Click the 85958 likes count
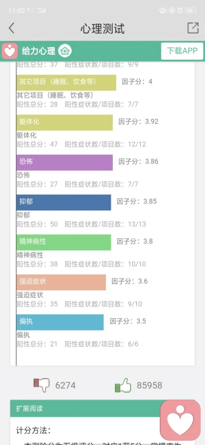 [149, 386]
